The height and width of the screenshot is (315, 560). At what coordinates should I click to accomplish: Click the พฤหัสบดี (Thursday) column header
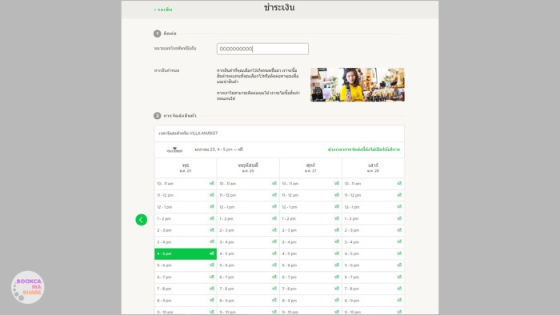(x=248, y=168)
